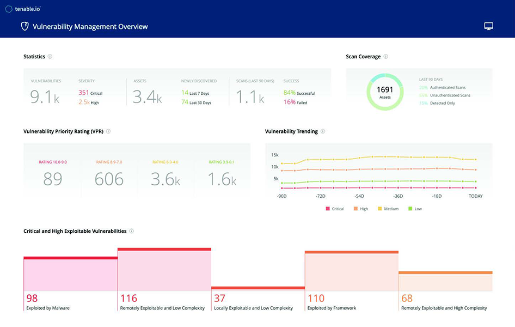Screen dimensions: 515x327
Task: Open the 3.4k assets total
Action: click(147, 97)
